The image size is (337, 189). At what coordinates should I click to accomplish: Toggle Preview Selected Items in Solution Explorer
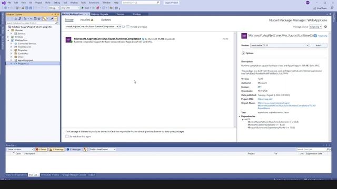click(55, 19)
